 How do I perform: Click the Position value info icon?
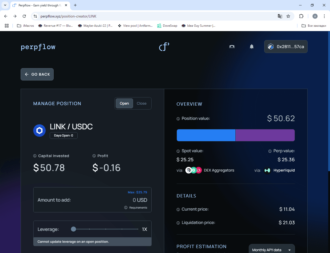click(x=178, y=119)
